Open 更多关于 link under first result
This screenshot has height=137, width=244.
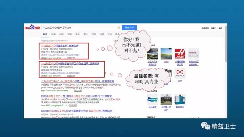pyautogui.click(x=61, y=55)
